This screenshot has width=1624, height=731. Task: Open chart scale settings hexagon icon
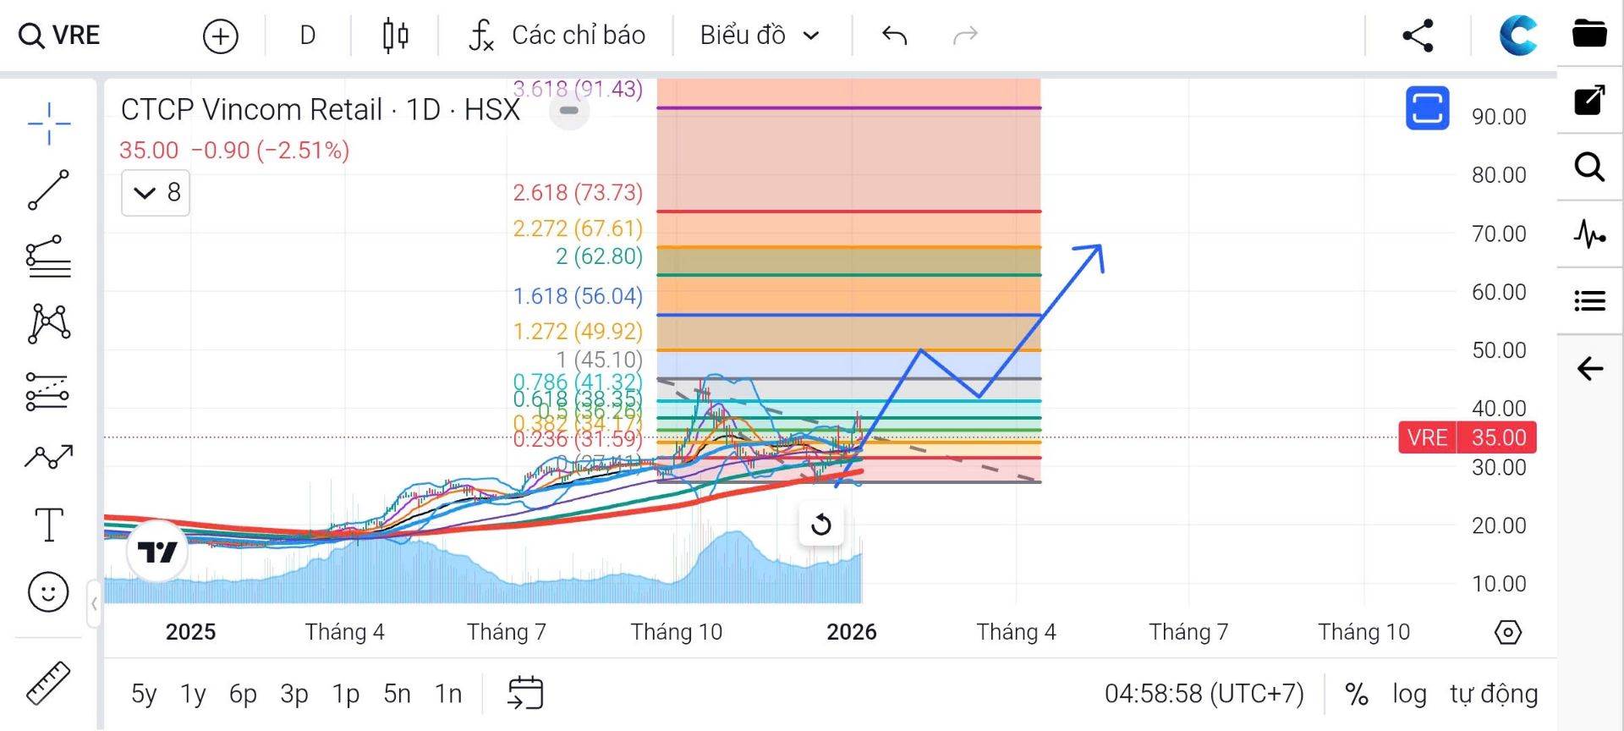[x=1507, y=632]
